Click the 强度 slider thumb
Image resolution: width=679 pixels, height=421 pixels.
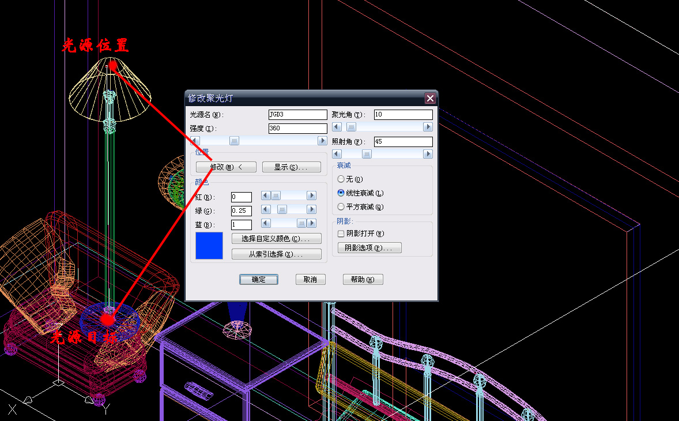click(234, 141)
